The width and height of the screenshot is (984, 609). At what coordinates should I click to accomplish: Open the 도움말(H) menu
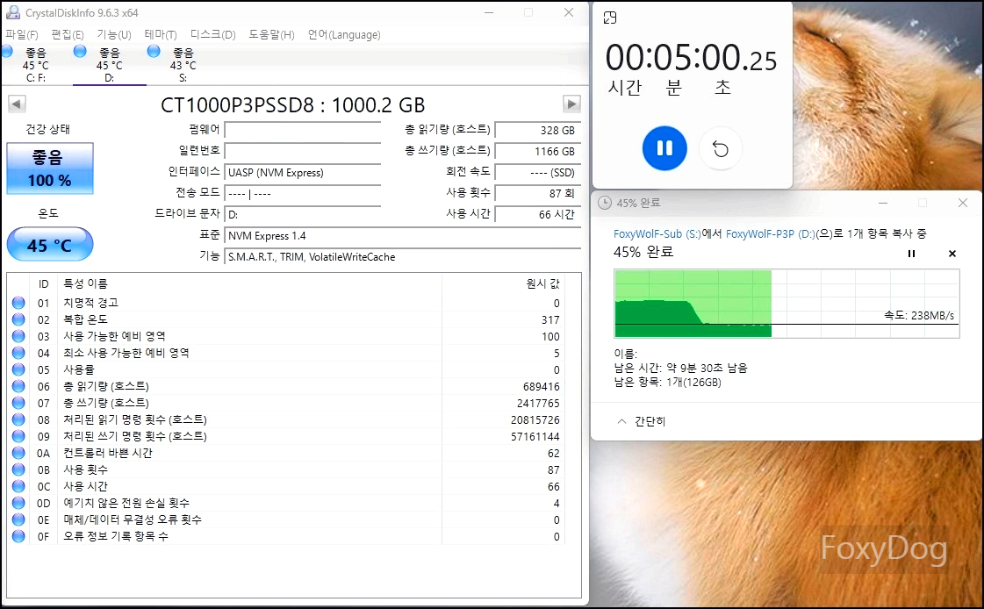pos(272,34)
